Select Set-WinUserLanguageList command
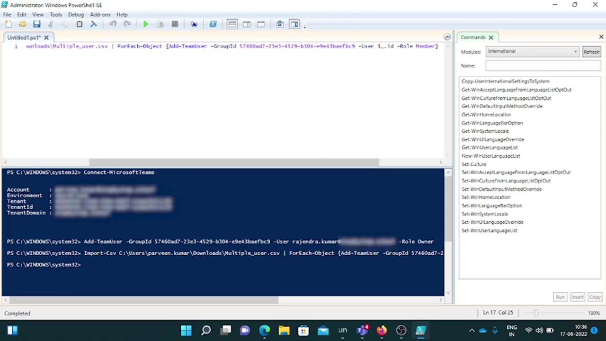606x341 pixels. [489, 231]
